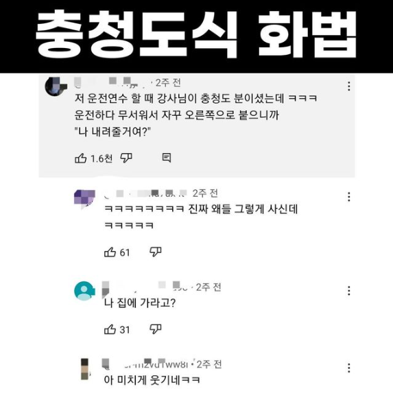Open the top comment's '2주 전' timestamp
This screenshot has width=393, height=404.
(x=168, y=83)
